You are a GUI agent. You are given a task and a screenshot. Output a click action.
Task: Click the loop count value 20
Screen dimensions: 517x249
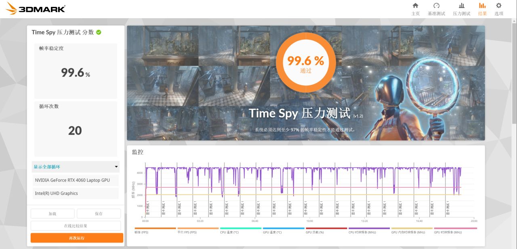[x=75, y=131]
